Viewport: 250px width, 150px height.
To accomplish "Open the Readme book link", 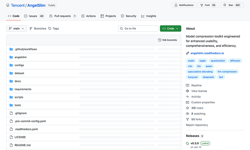I will pos(196,85).
